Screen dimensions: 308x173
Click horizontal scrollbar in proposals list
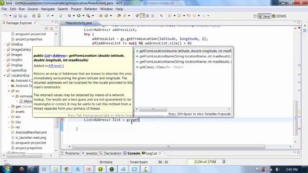click(153, 109)
